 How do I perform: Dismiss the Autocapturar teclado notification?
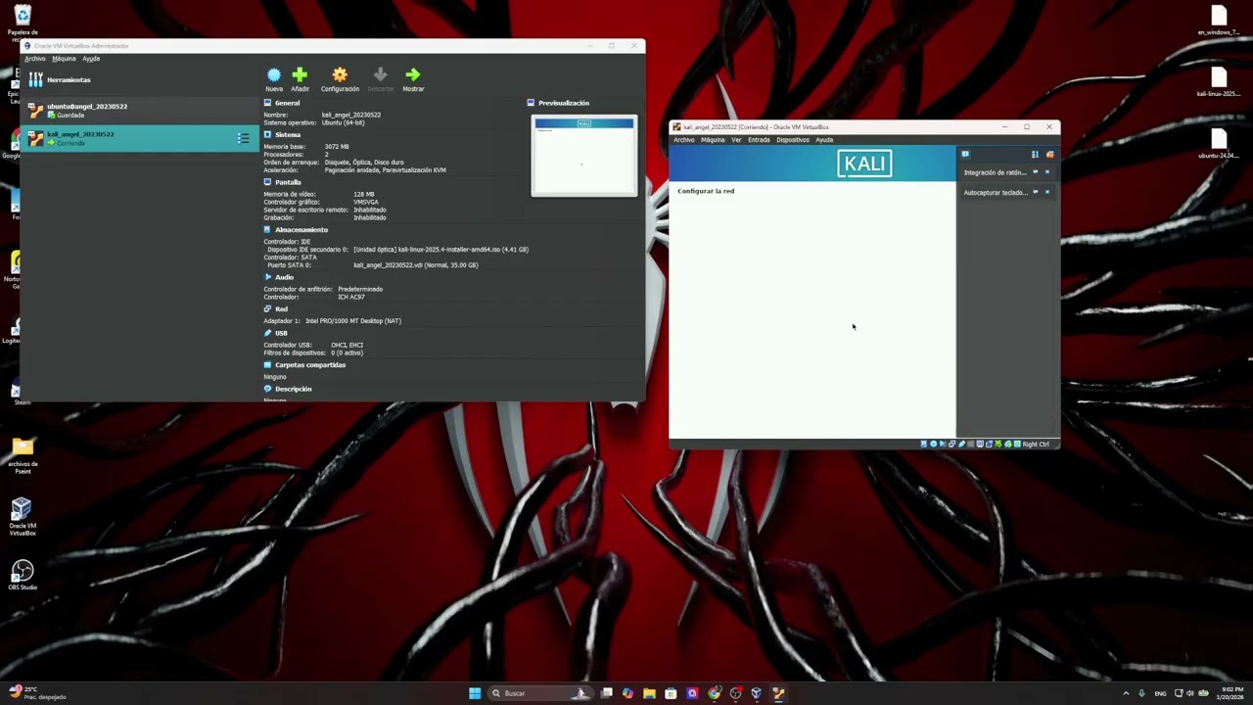pyautogui.click(x=1047, y=192)
